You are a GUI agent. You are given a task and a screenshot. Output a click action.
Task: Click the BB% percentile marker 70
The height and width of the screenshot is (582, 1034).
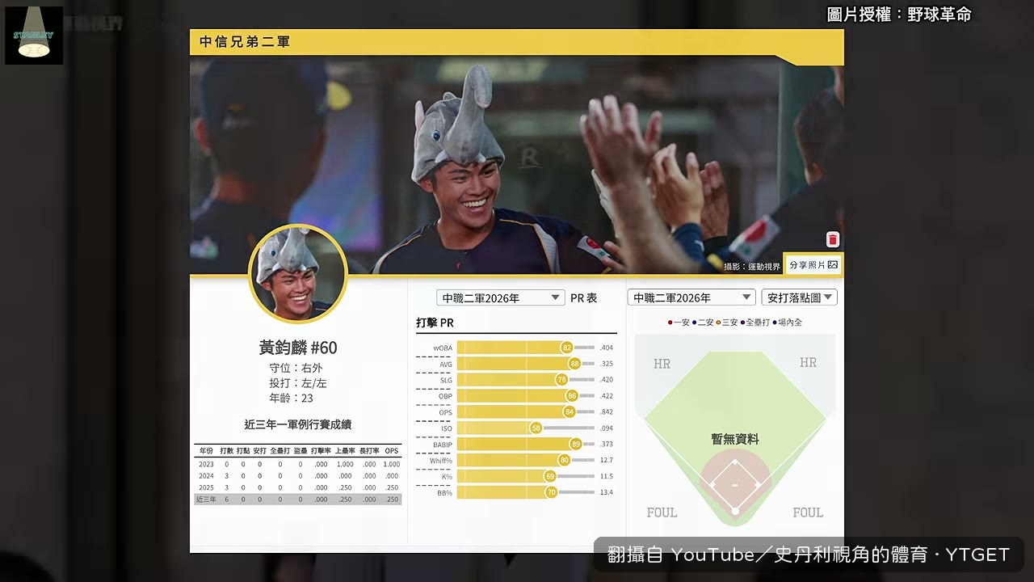click(551, 492)
